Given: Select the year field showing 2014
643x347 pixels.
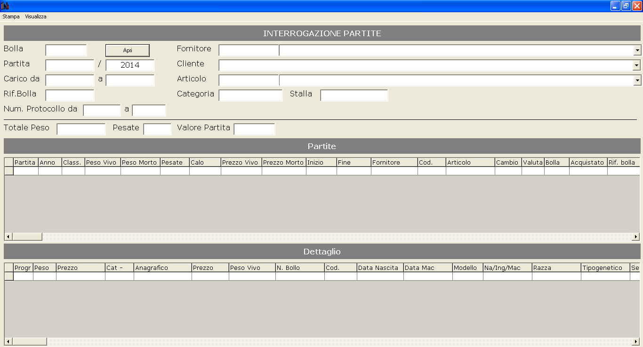Looking at the screenshot, I should pos(130,65).
